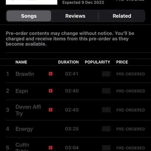Click the popularity bars for Espn

(x=106, y=91)
